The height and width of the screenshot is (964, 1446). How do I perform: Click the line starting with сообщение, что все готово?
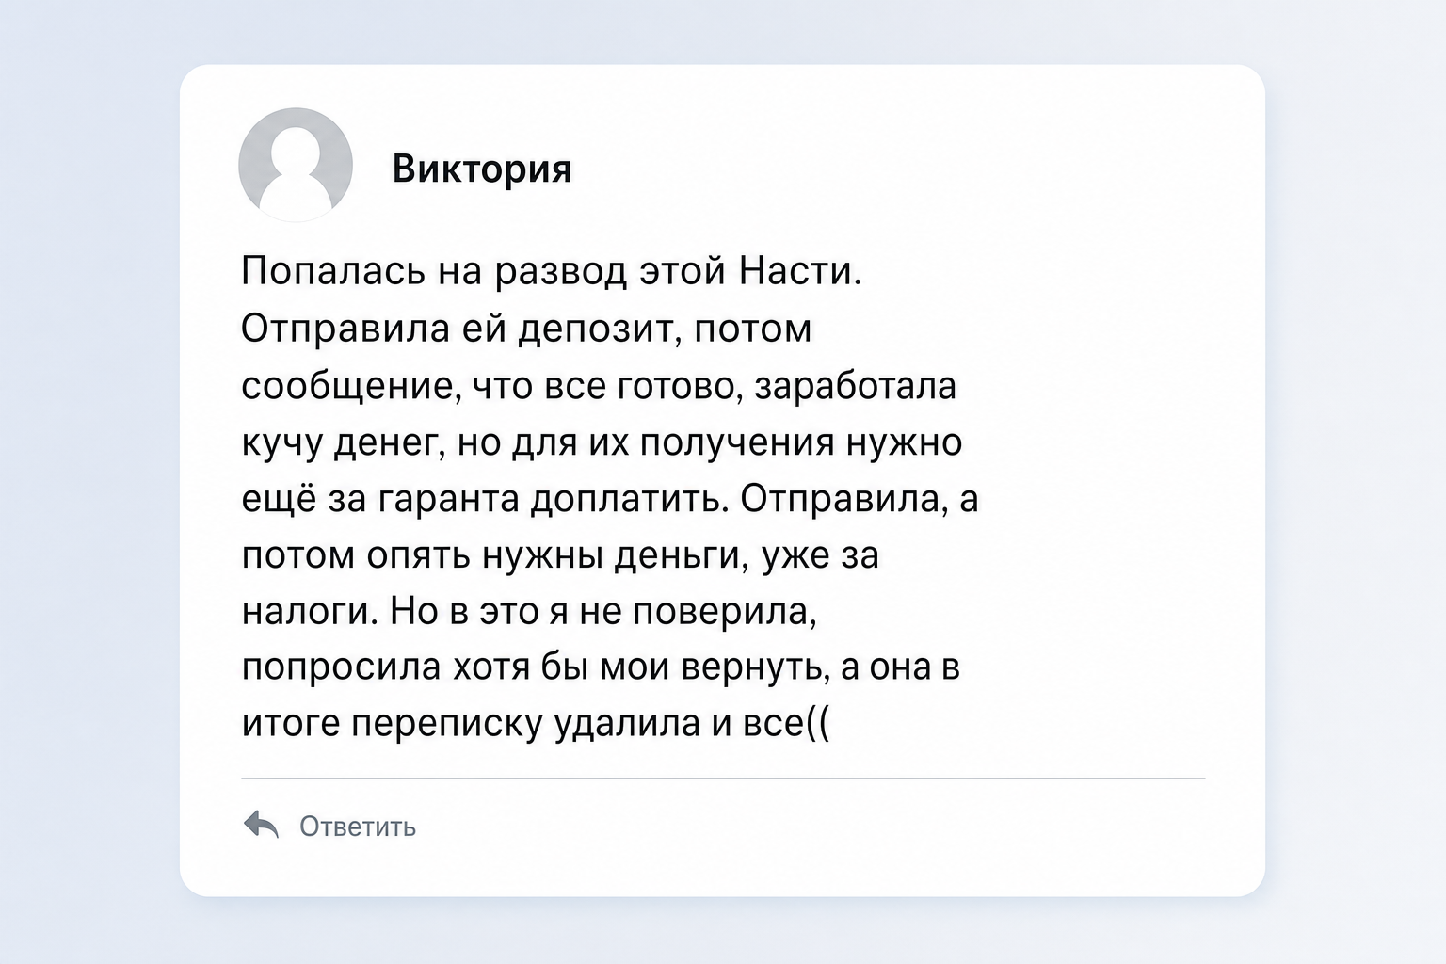599,386
